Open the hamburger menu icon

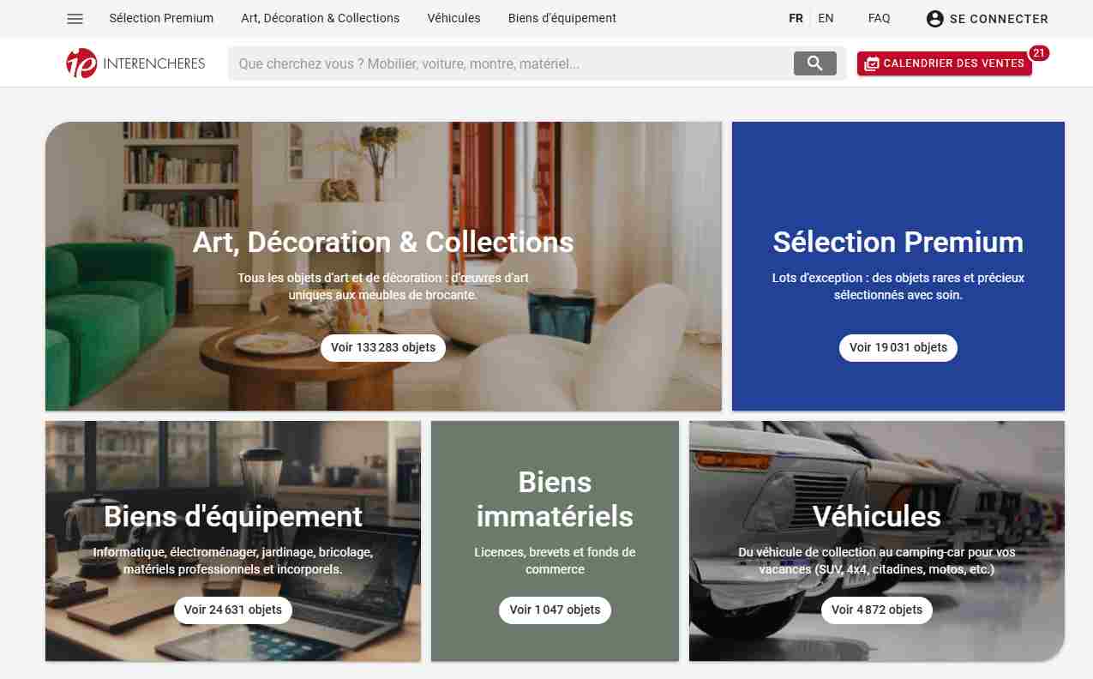pos(75,19)
